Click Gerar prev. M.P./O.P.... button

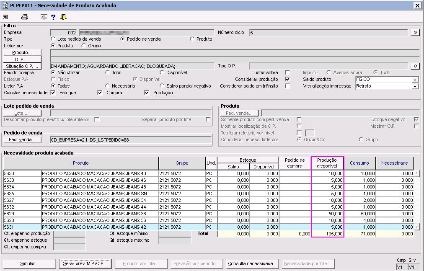click(x=85, y=263)
